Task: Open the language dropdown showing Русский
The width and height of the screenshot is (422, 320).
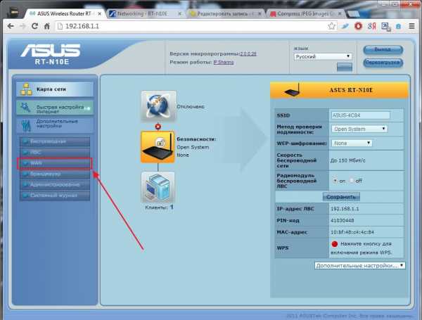Action: [x=323, y=56]
